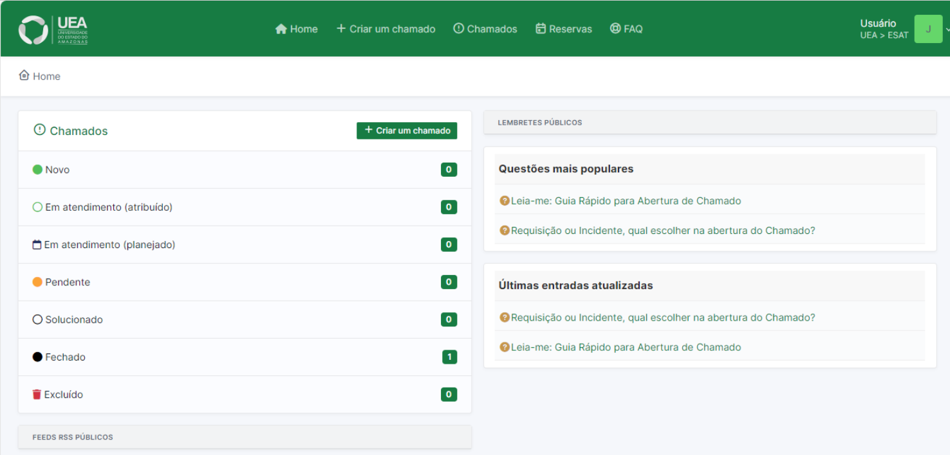Open Requisição ou Incidente link under Últimas entradas

pyautogui.click(x=663, y=317)
